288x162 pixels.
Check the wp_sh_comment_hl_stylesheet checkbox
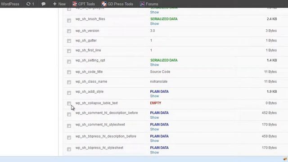pos(69,126)
